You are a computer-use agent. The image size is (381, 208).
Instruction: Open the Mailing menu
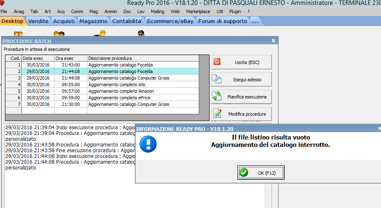(157, 11)
